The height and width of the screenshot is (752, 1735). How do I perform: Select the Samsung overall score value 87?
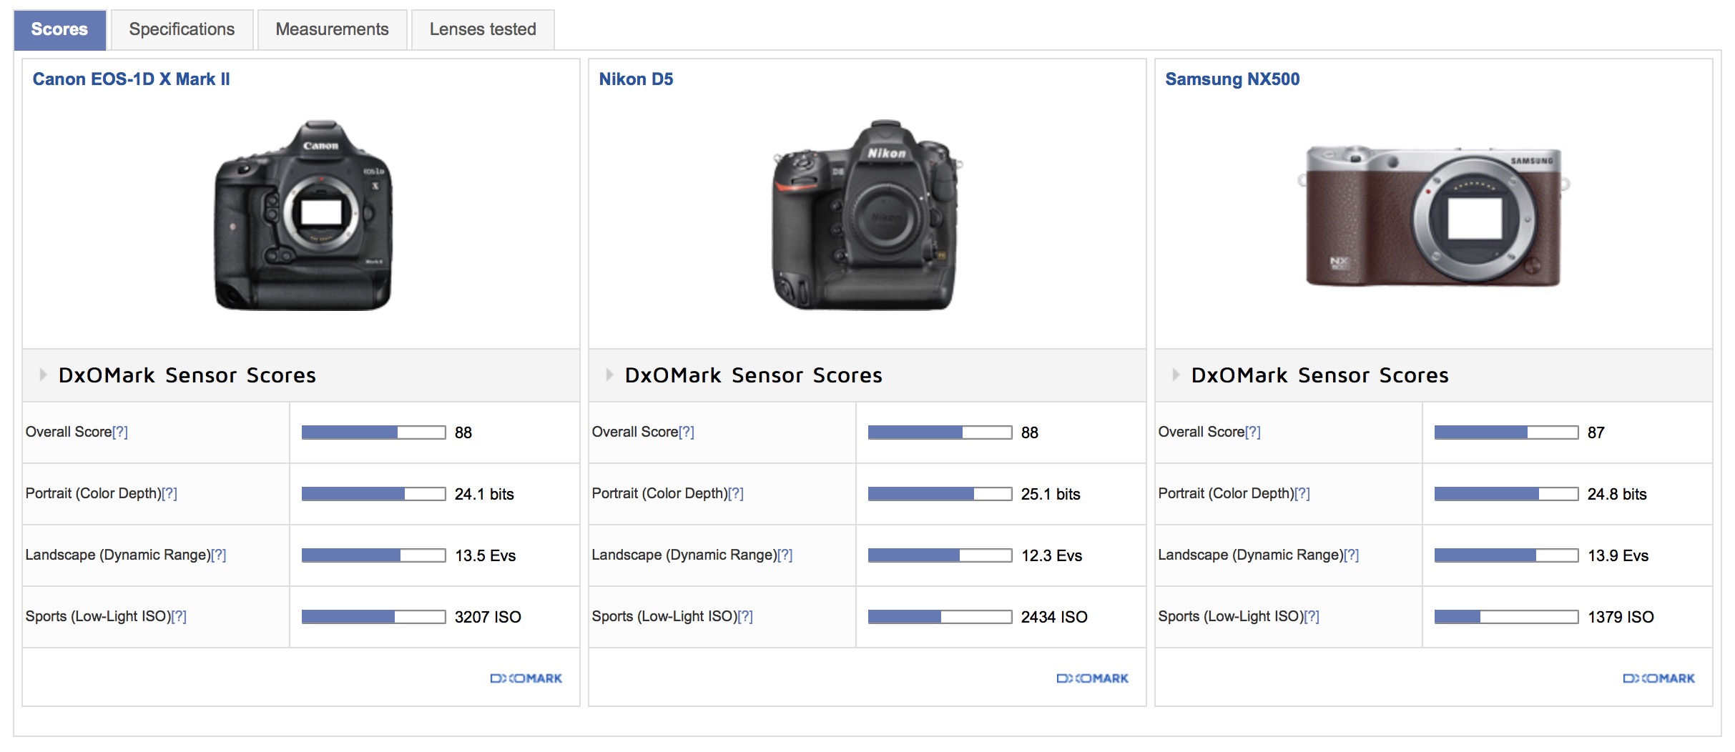click(x=1596, y=432)
